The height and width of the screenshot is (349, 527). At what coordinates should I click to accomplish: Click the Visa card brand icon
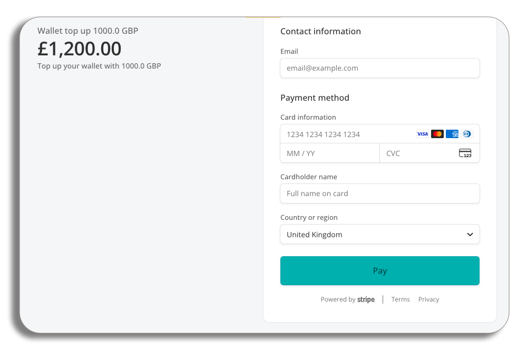423,134
